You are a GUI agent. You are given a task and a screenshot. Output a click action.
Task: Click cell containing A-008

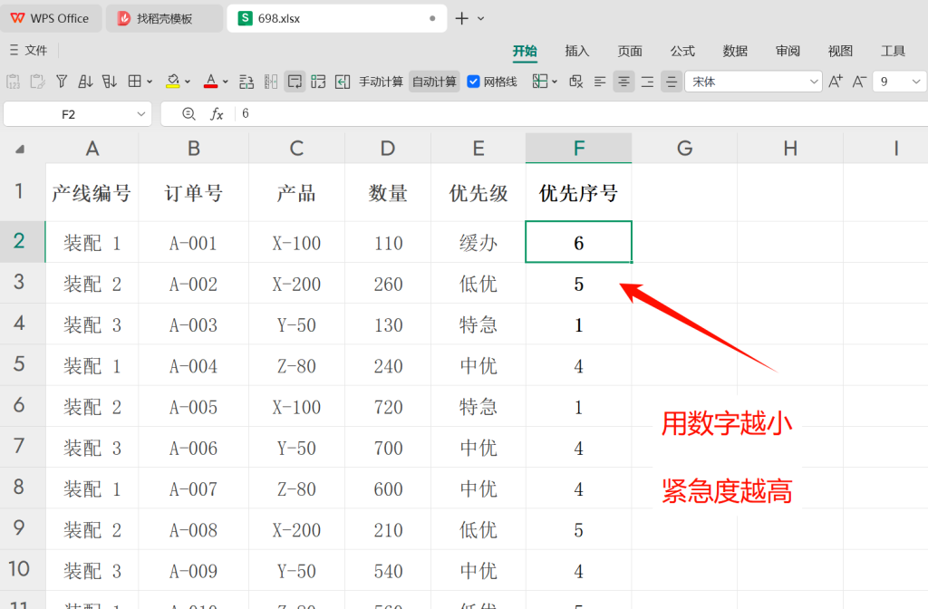pyautogui.click(x=194, y=529)
